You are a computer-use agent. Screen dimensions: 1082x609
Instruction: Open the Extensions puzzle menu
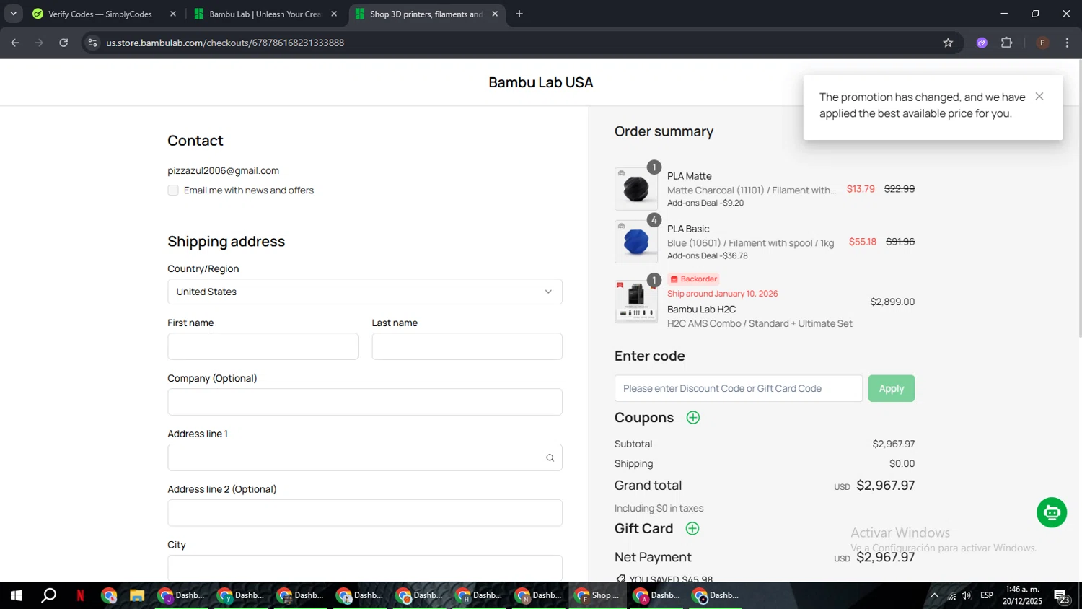(x=1007, y=43)
